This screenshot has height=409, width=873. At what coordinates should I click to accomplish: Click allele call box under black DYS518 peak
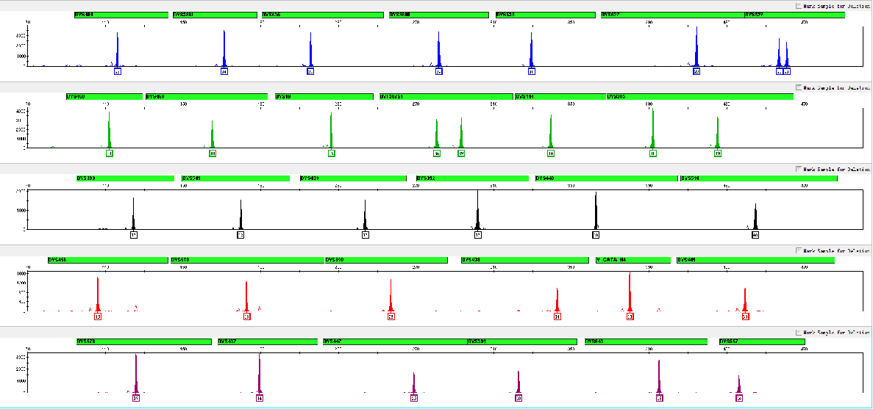pos(755,236)
